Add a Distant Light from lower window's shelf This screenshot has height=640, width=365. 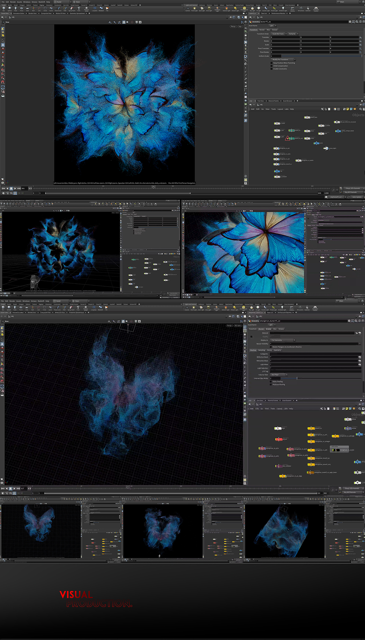234,308
